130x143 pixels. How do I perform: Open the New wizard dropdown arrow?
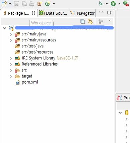point(10,4)
